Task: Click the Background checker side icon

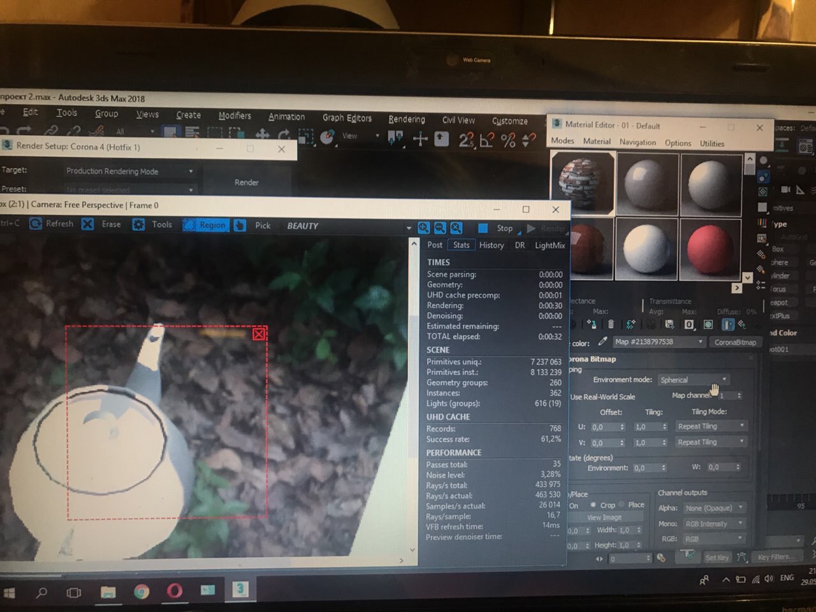Action: coord(763,192)
